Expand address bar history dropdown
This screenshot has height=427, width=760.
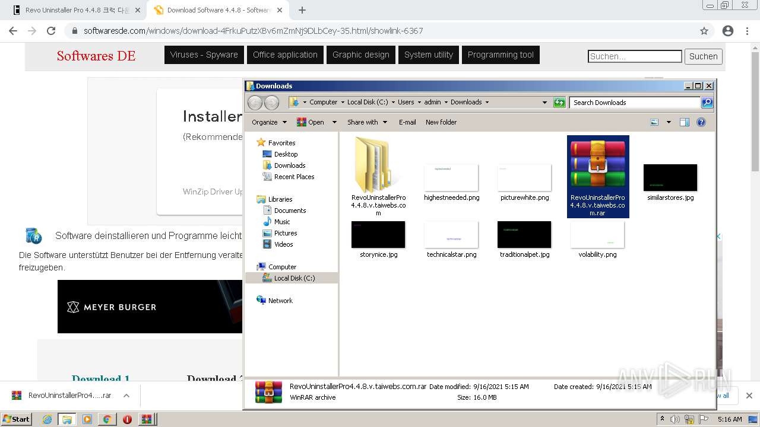click(x=544, y=103)
